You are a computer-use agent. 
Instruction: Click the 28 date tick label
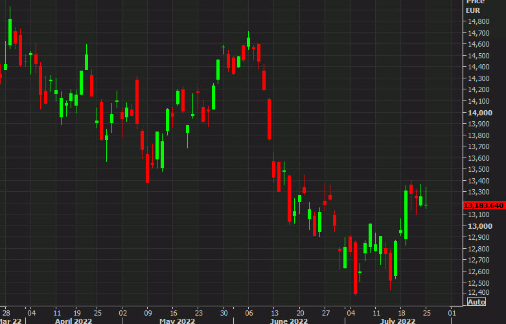[6, 313]
